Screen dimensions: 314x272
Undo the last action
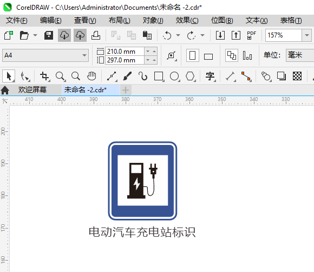[x=167, y=35]
